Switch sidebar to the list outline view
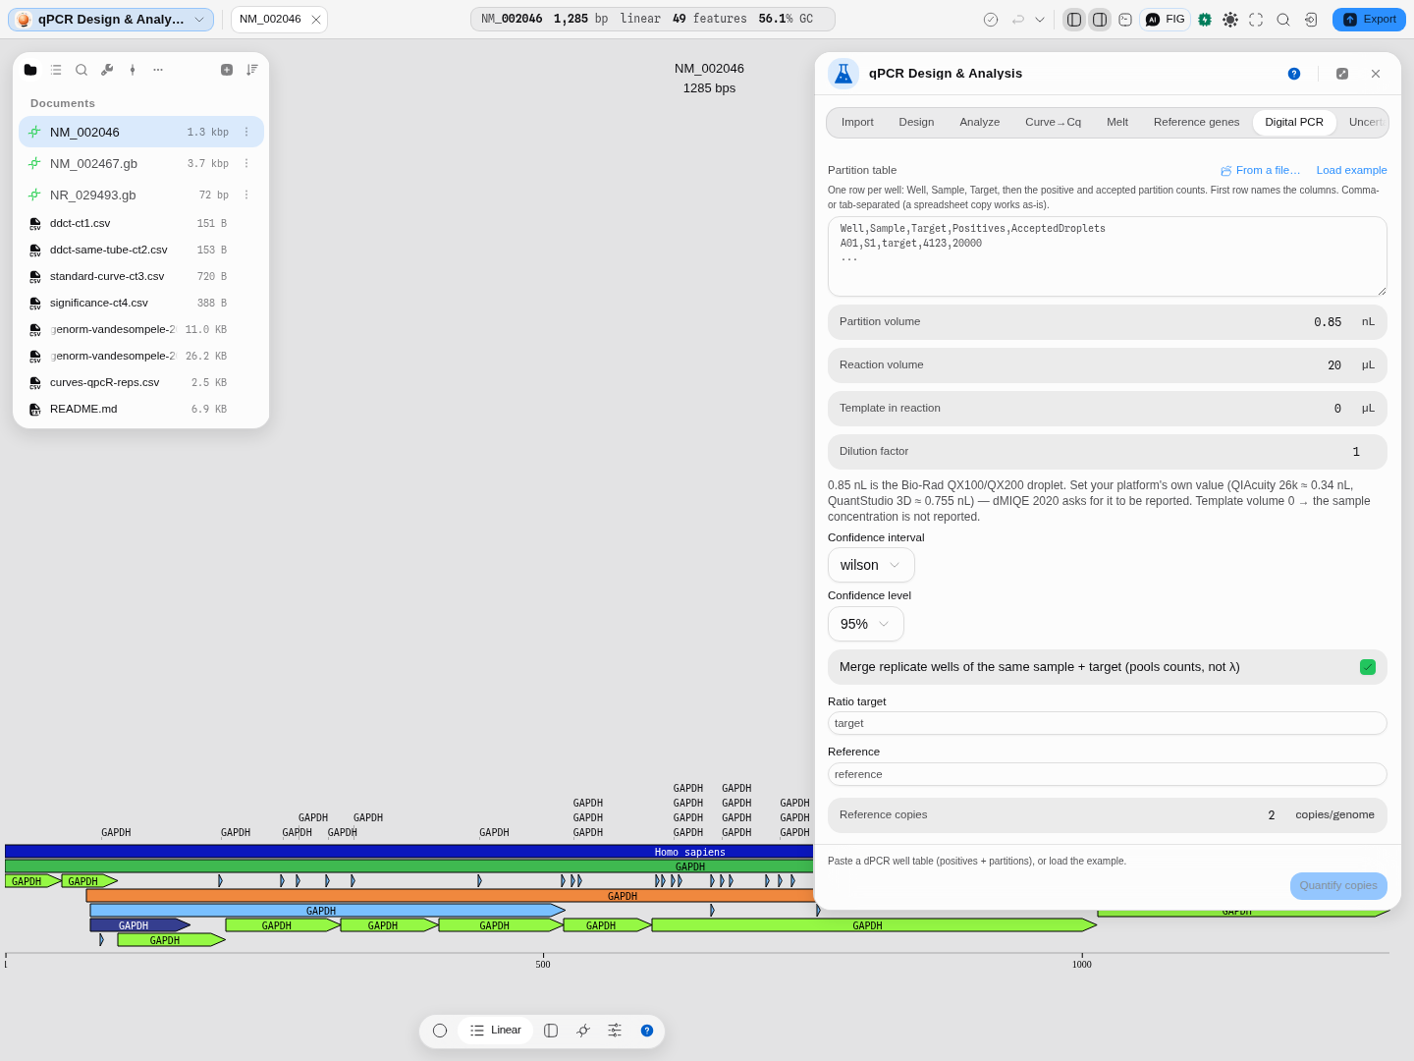The height and width of the screenshot is (1061, 1414). pyautogui.click(x=56, y=70)
